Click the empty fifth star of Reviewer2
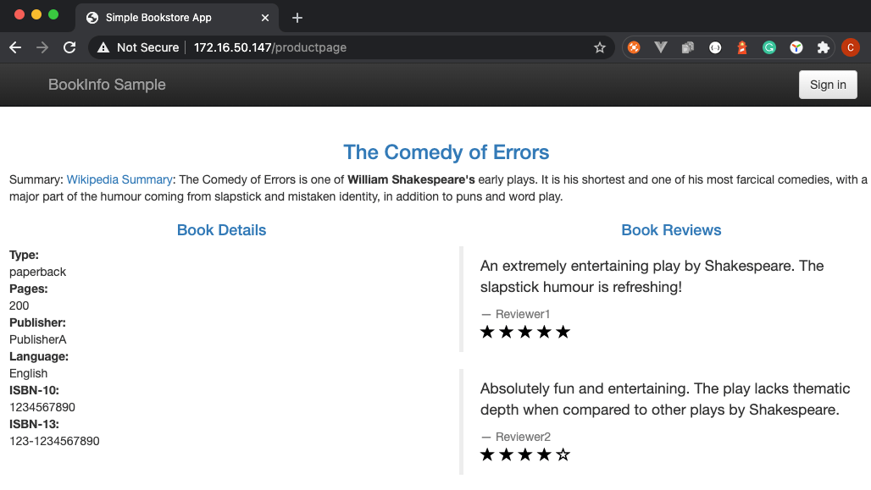 (x=563, y=455)
